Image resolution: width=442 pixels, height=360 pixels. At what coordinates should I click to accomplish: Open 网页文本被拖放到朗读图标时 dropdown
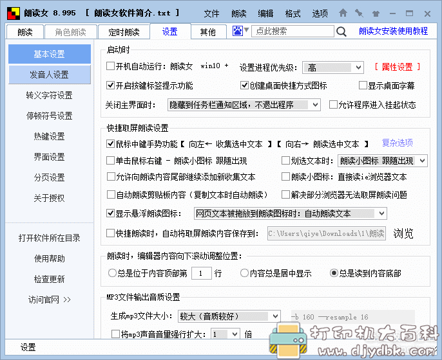pyautogui.click(x=291, y=213)
